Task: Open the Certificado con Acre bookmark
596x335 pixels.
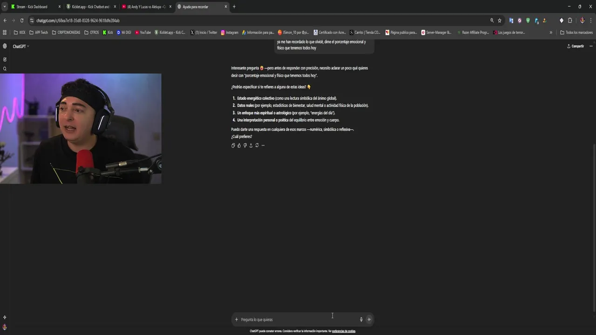Action: (330, 33)
